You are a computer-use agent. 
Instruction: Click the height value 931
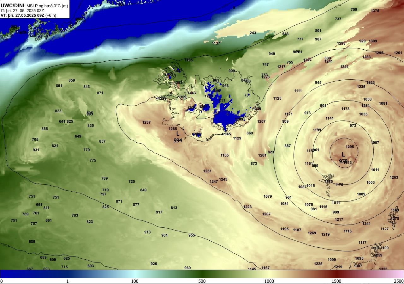tap(36, 150)
